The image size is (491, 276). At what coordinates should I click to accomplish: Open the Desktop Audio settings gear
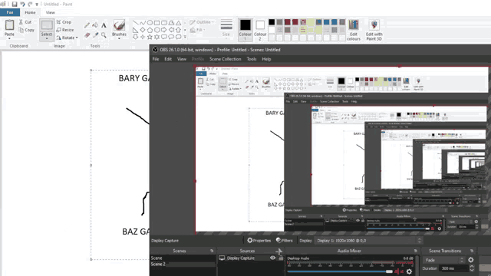click(409, 271)
